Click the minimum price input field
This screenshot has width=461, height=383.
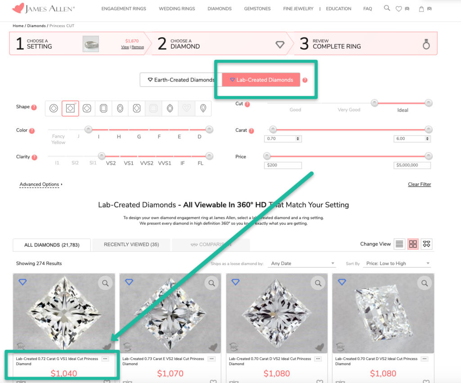pos(283,165)
